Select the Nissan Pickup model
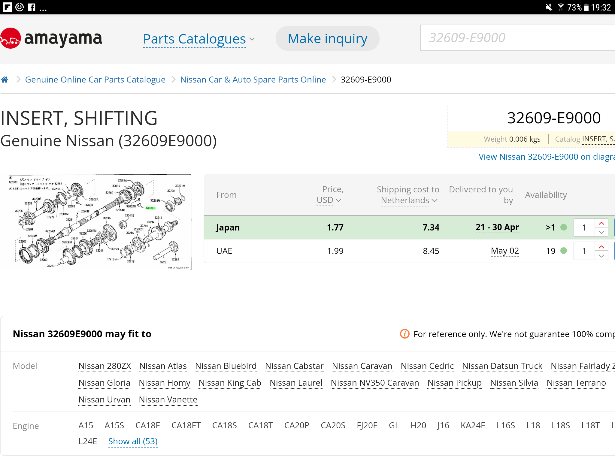This screenshot has width=615, height=461. pyautogui.click(x=455, y=383)
